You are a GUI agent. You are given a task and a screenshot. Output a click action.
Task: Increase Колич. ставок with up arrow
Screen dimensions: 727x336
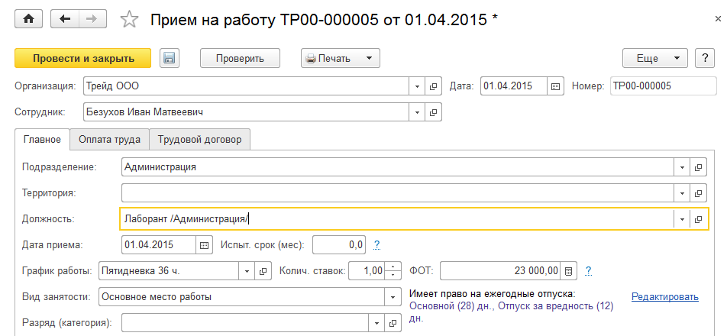point(393,267)
